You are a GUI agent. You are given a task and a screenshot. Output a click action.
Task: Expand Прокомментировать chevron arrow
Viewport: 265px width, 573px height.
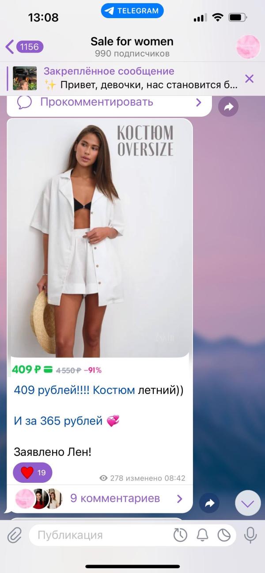pyautogui.click(x=198, y=103)
